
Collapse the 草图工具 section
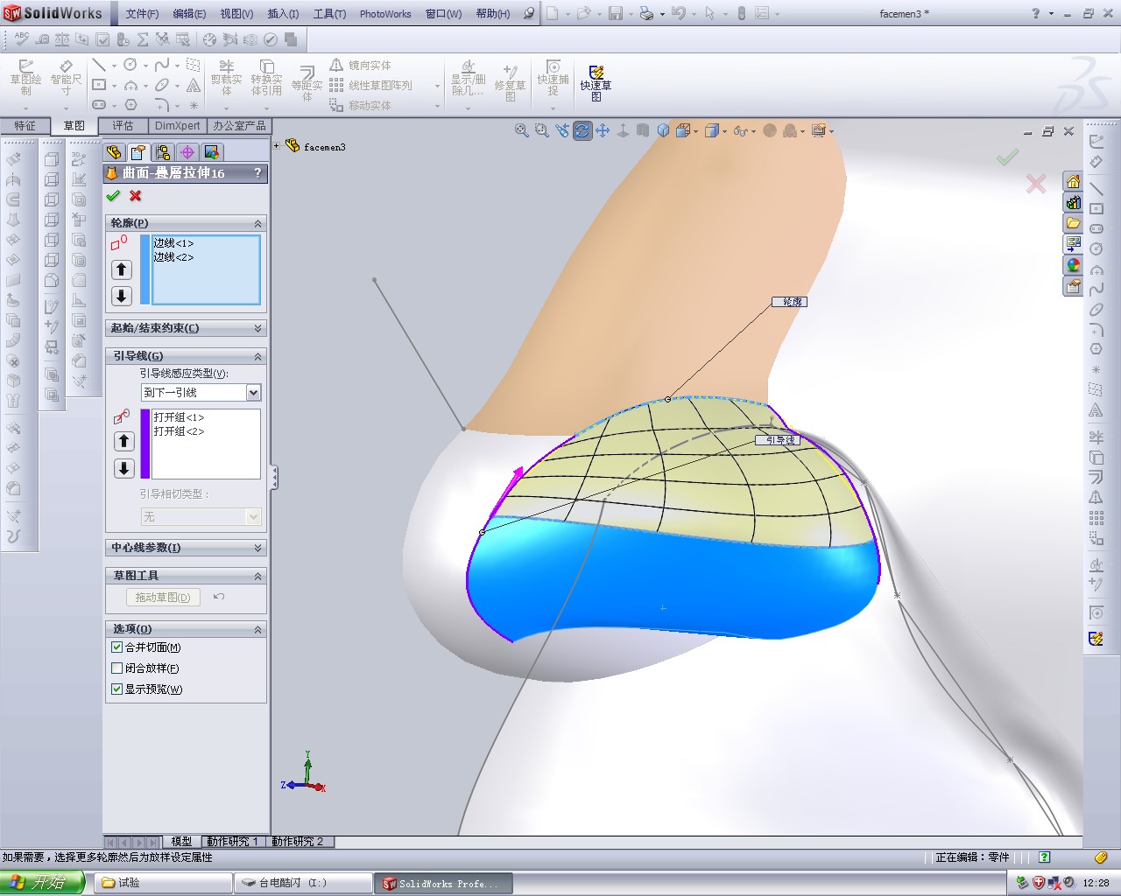[x=258, y=576]
